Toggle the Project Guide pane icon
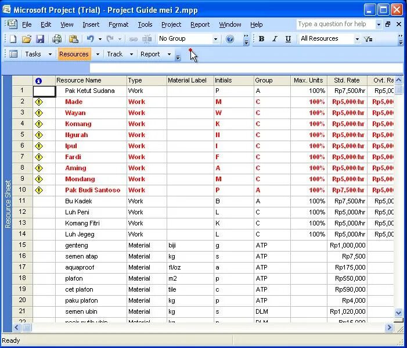The image size is (407, 348). pyautogui.click(x=13, y=54)
